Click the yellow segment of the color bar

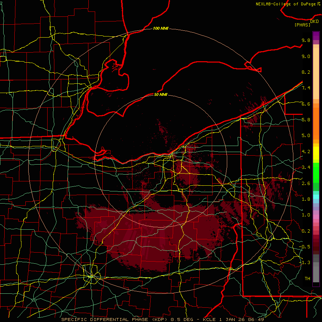pos(316,153)
